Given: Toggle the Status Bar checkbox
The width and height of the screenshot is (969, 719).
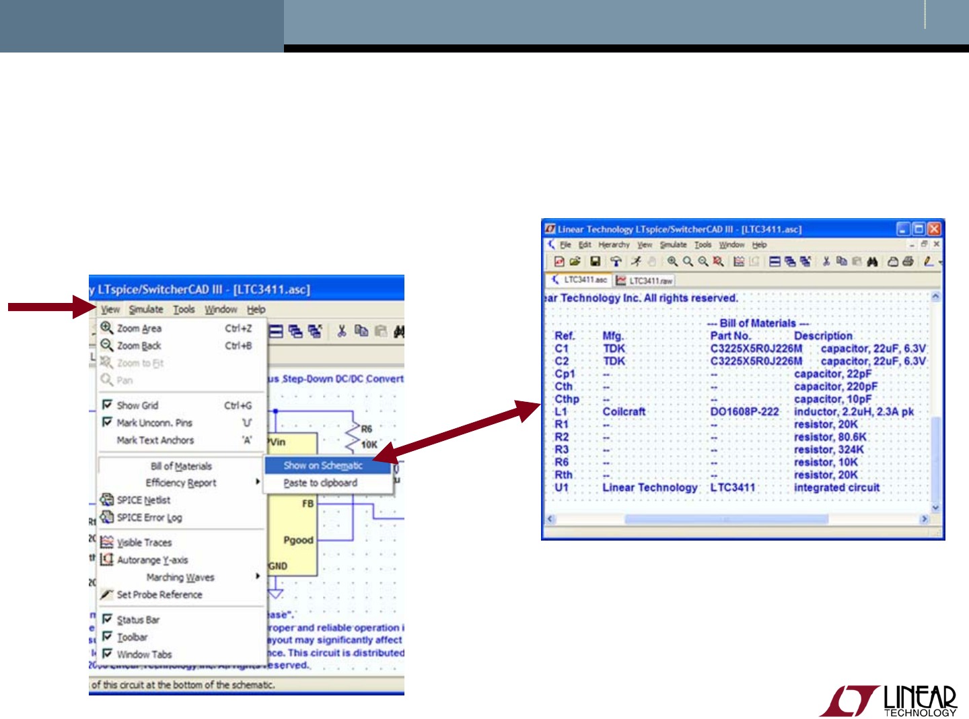Looking at the screenshot, I should [x=107, y=619].
